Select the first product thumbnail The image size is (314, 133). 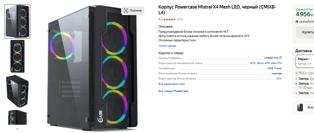(x=17, y=21)
